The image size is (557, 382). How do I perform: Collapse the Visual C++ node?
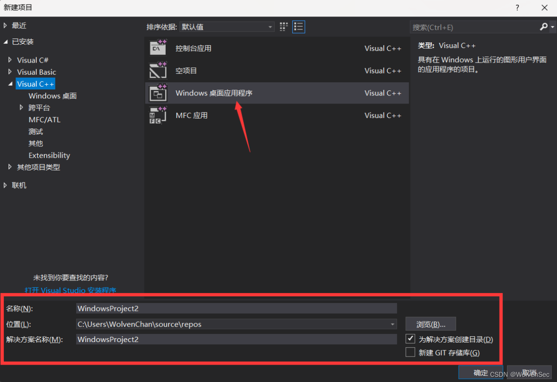(10, 83)
